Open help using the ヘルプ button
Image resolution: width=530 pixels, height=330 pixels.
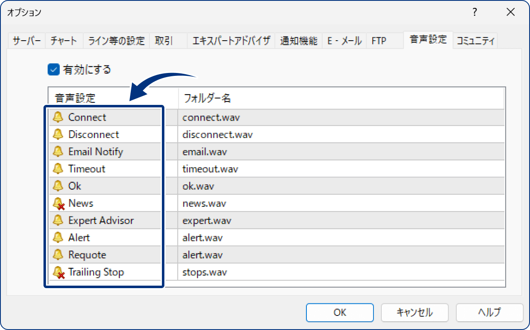pyautogui.click(x=489, y=313)
